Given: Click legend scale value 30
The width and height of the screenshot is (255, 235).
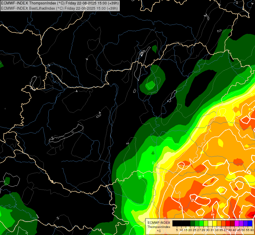Looking at the screenshot, I should (x=208, y=230).
